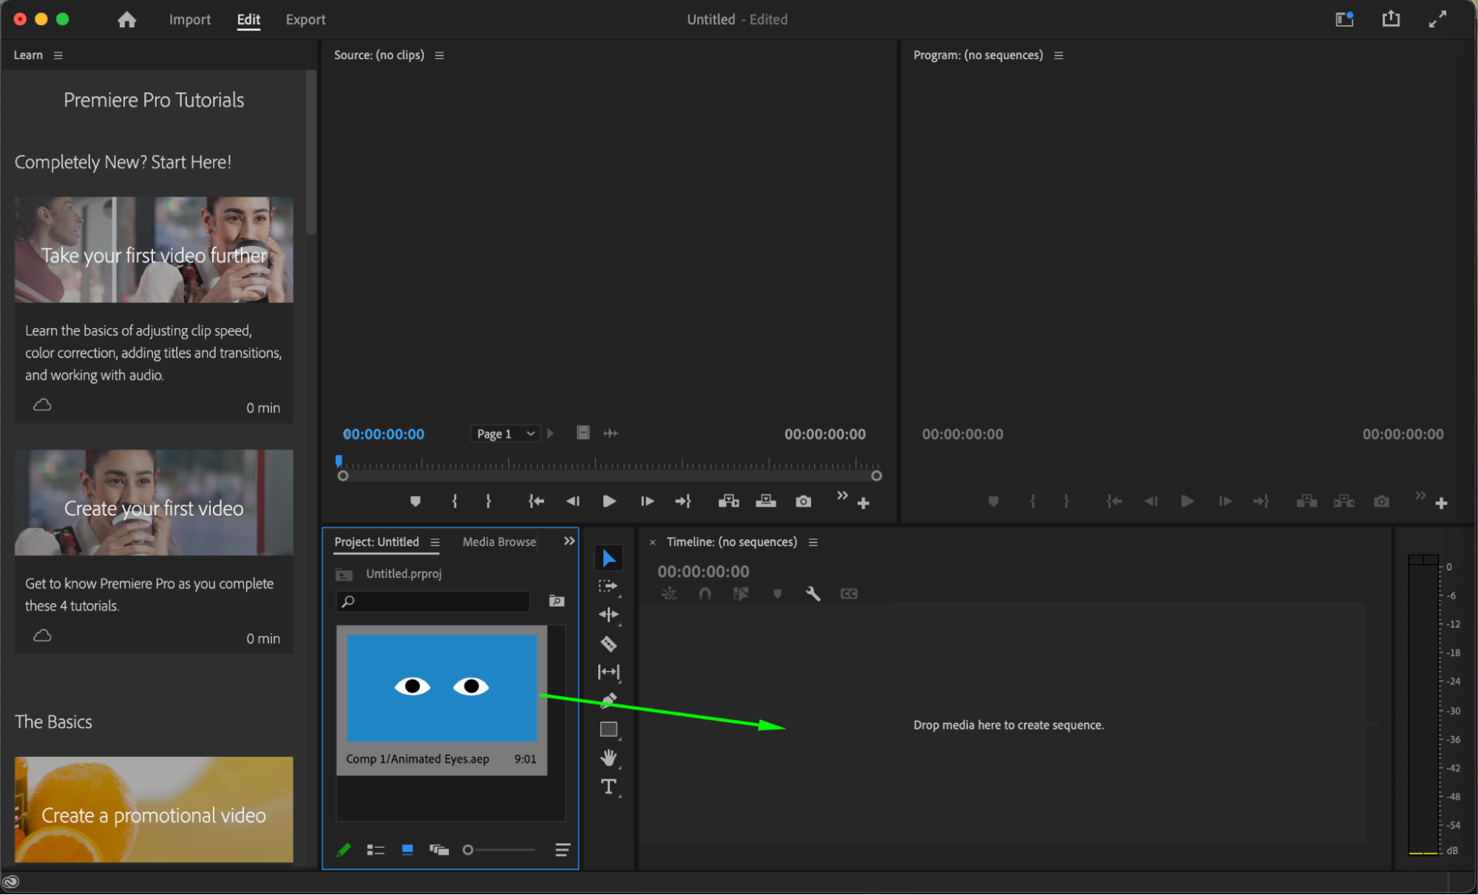Open the Home screen icon
The height and width of the screenshot is (895, 1478).
[x=127, y=20]
